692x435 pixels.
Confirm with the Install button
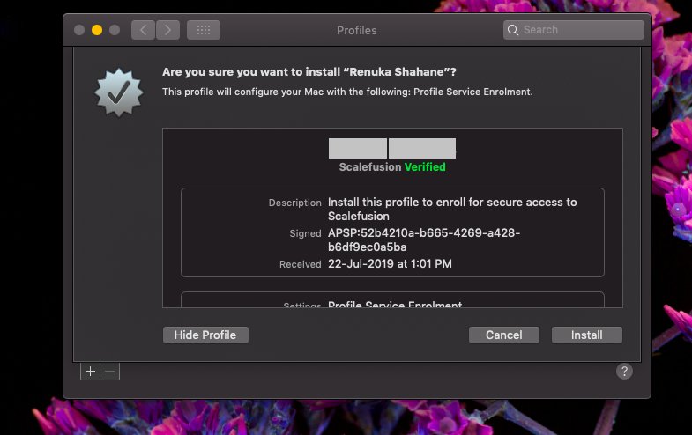coord(587,335)
